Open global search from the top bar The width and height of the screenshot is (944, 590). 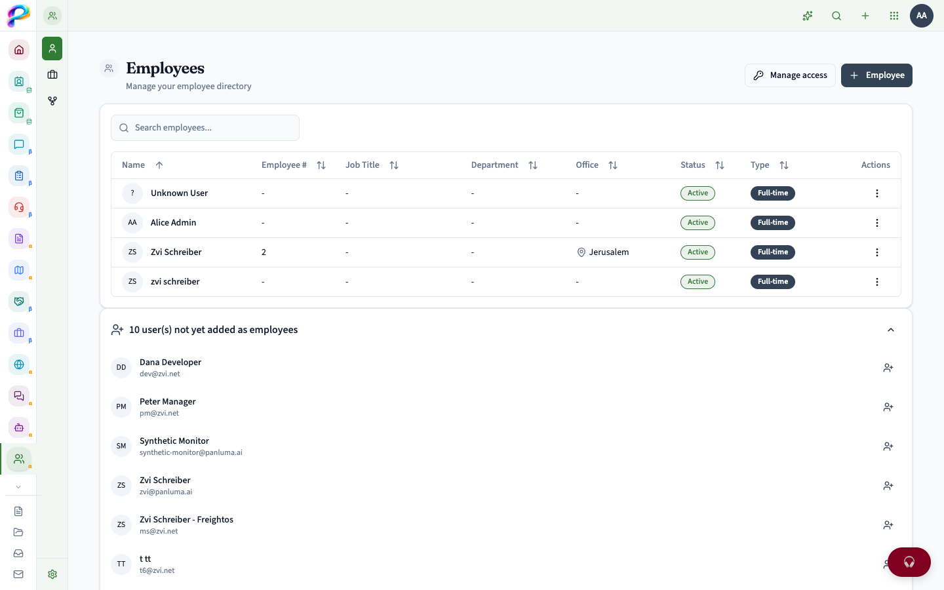point(836,16)
